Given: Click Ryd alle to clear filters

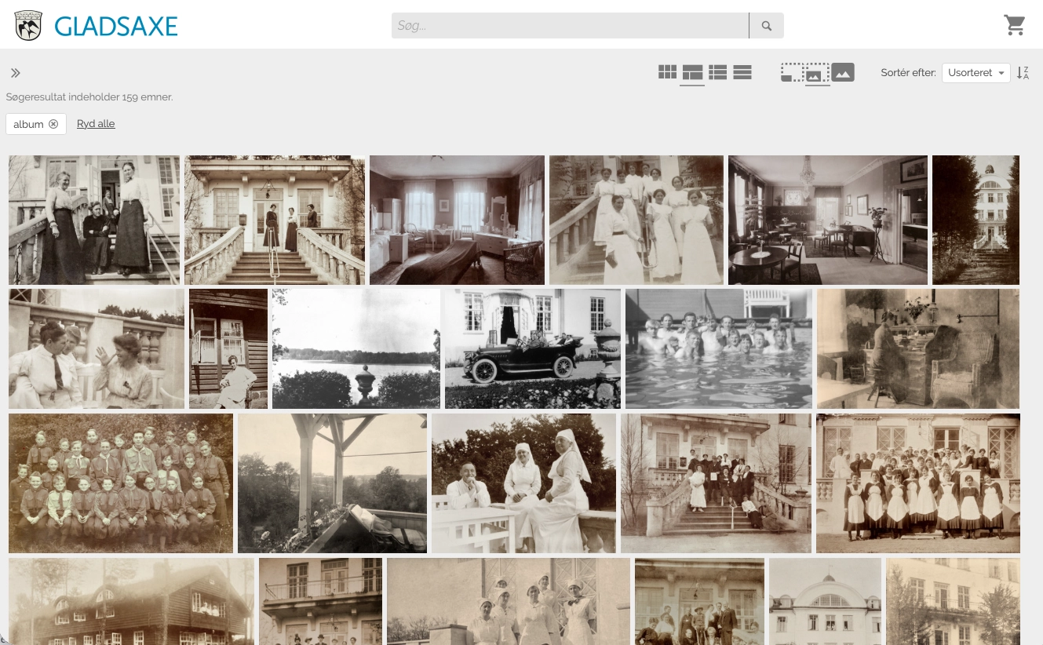Looking at the screenshot, I should click(x=96, y=124).
